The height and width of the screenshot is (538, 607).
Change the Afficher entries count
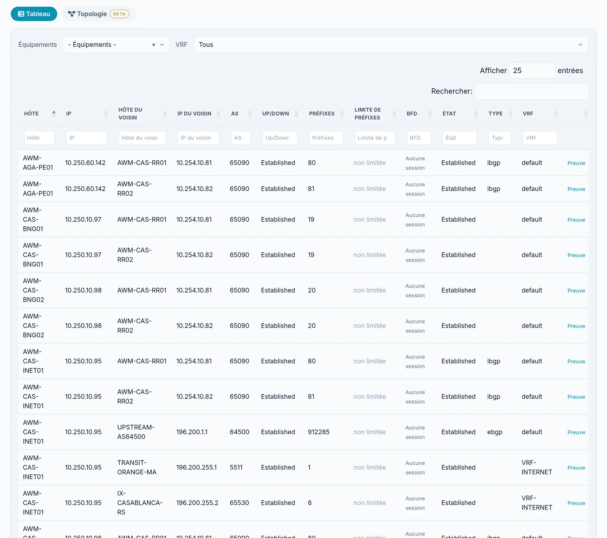[532, 71]
